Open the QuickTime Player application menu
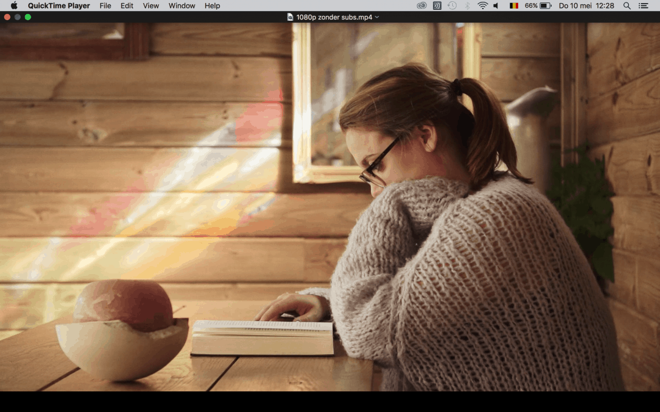 59,5
